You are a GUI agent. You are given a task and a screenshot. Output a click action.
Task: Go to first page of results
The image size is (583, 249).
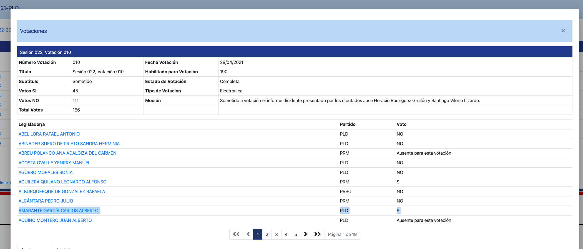[236, 234]
